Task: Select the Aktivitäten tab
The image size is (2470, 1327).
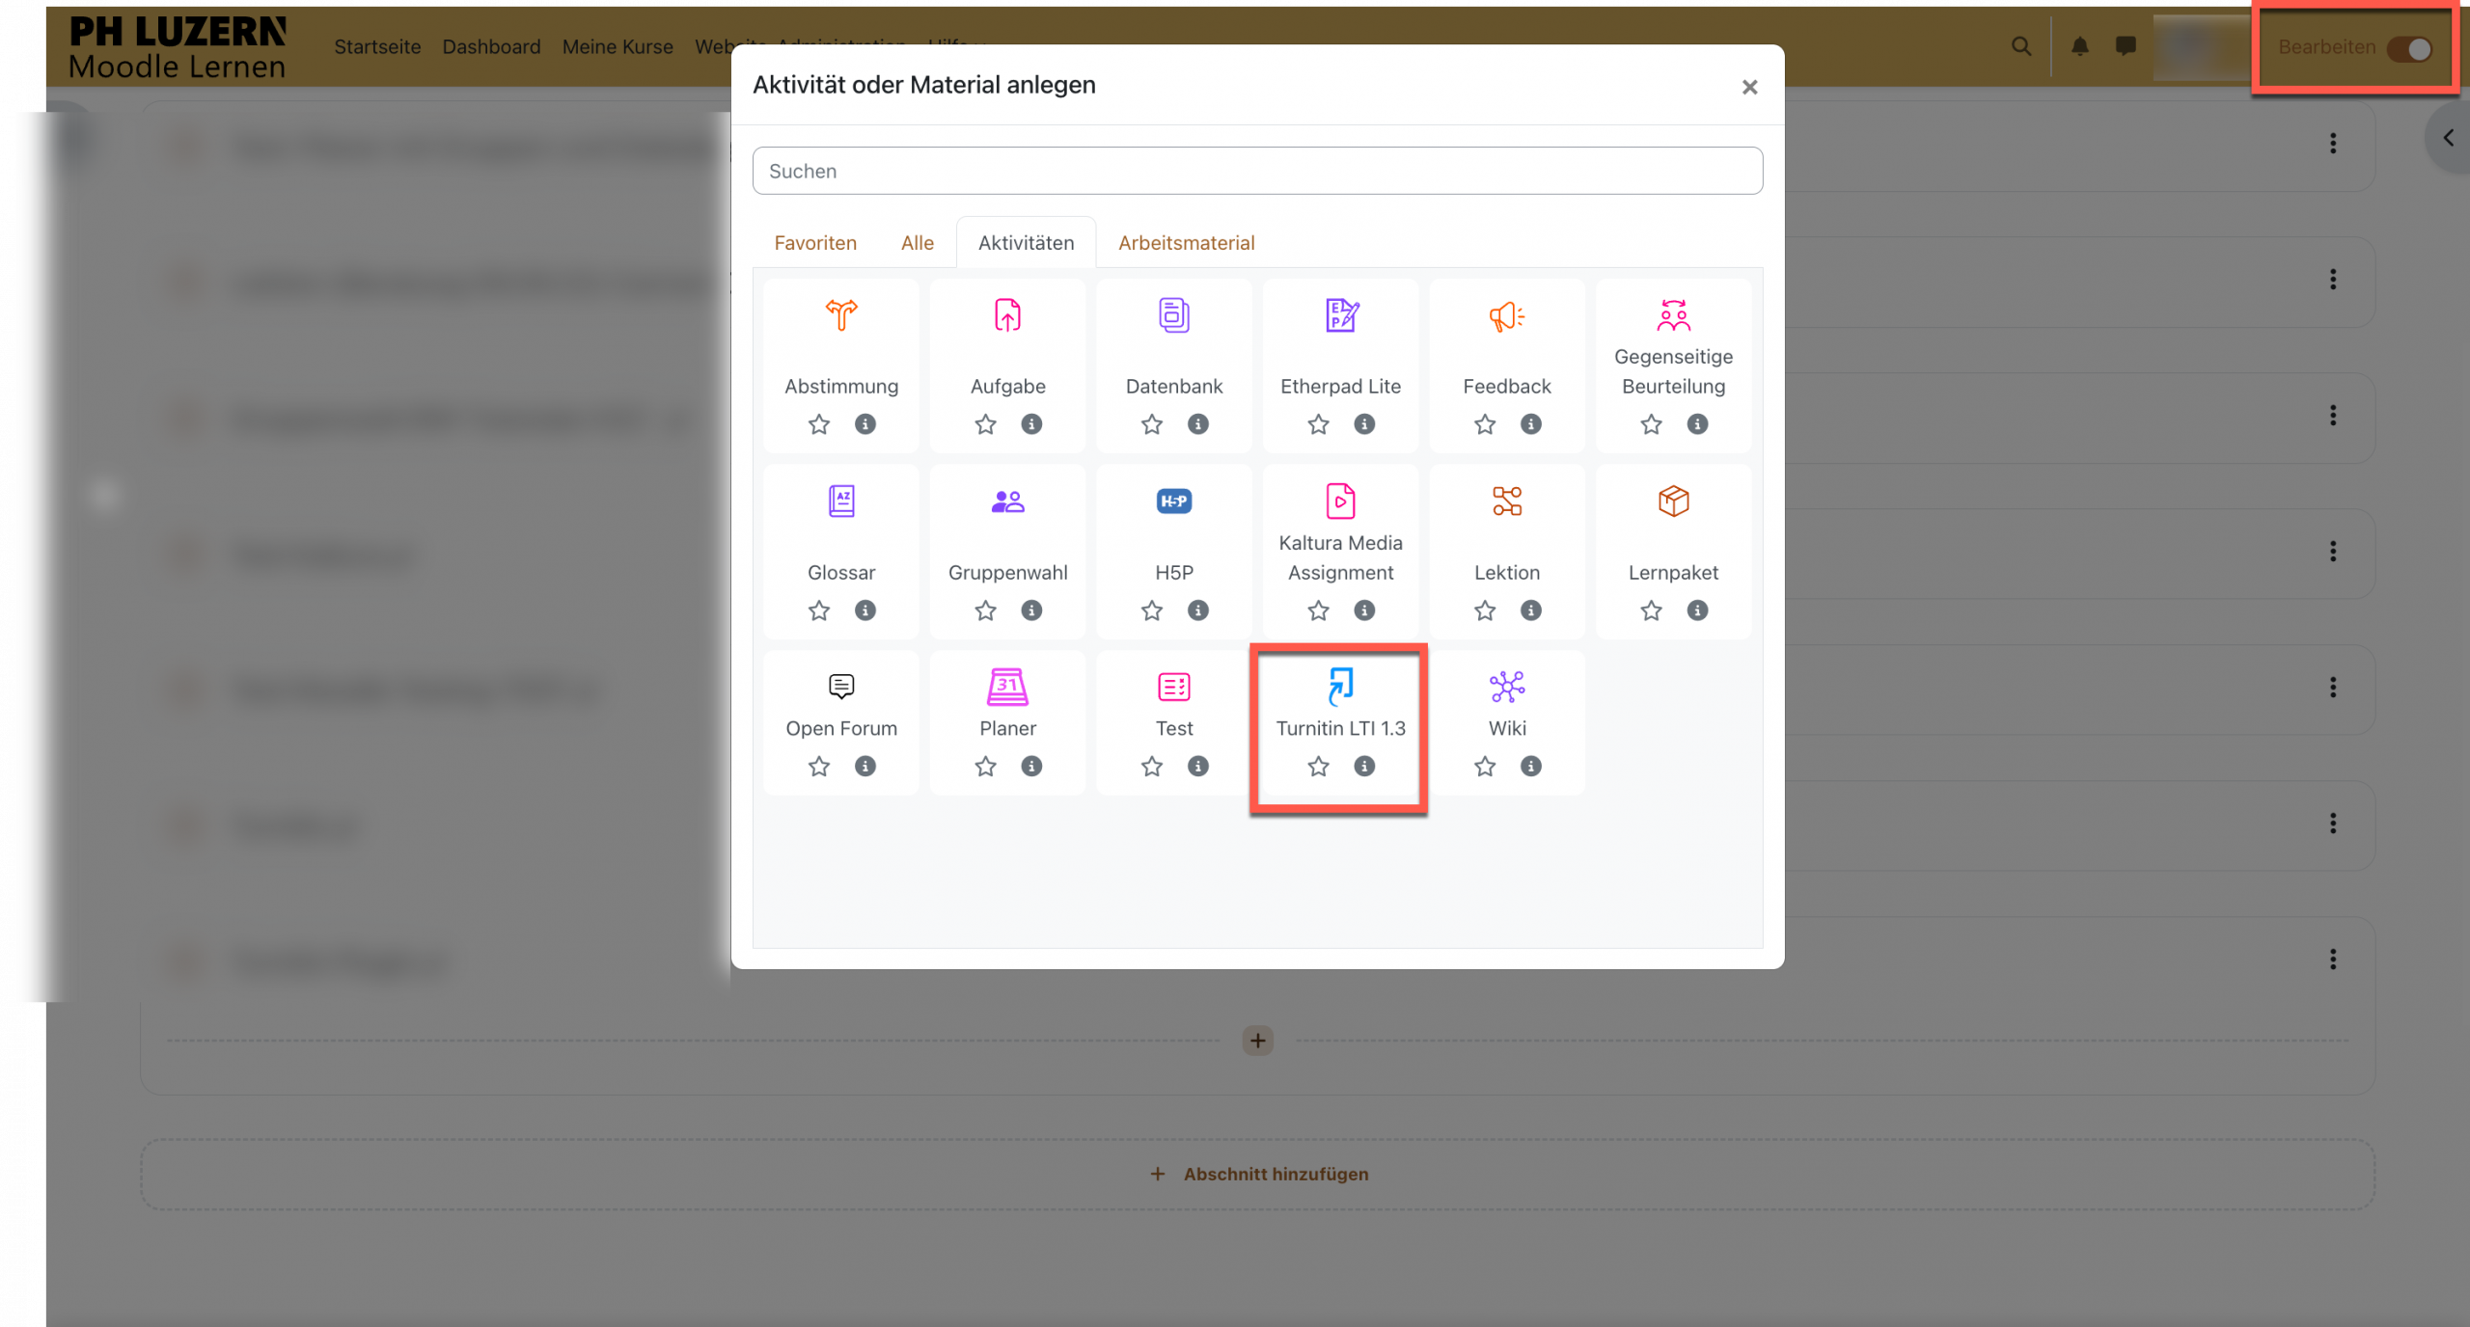Action: click(x=1026, y=243)
